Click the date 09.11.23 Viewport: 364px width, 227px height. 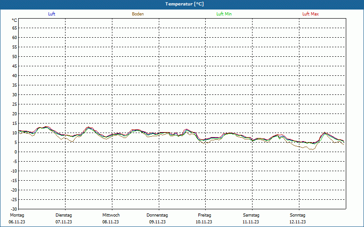(157, 222)
